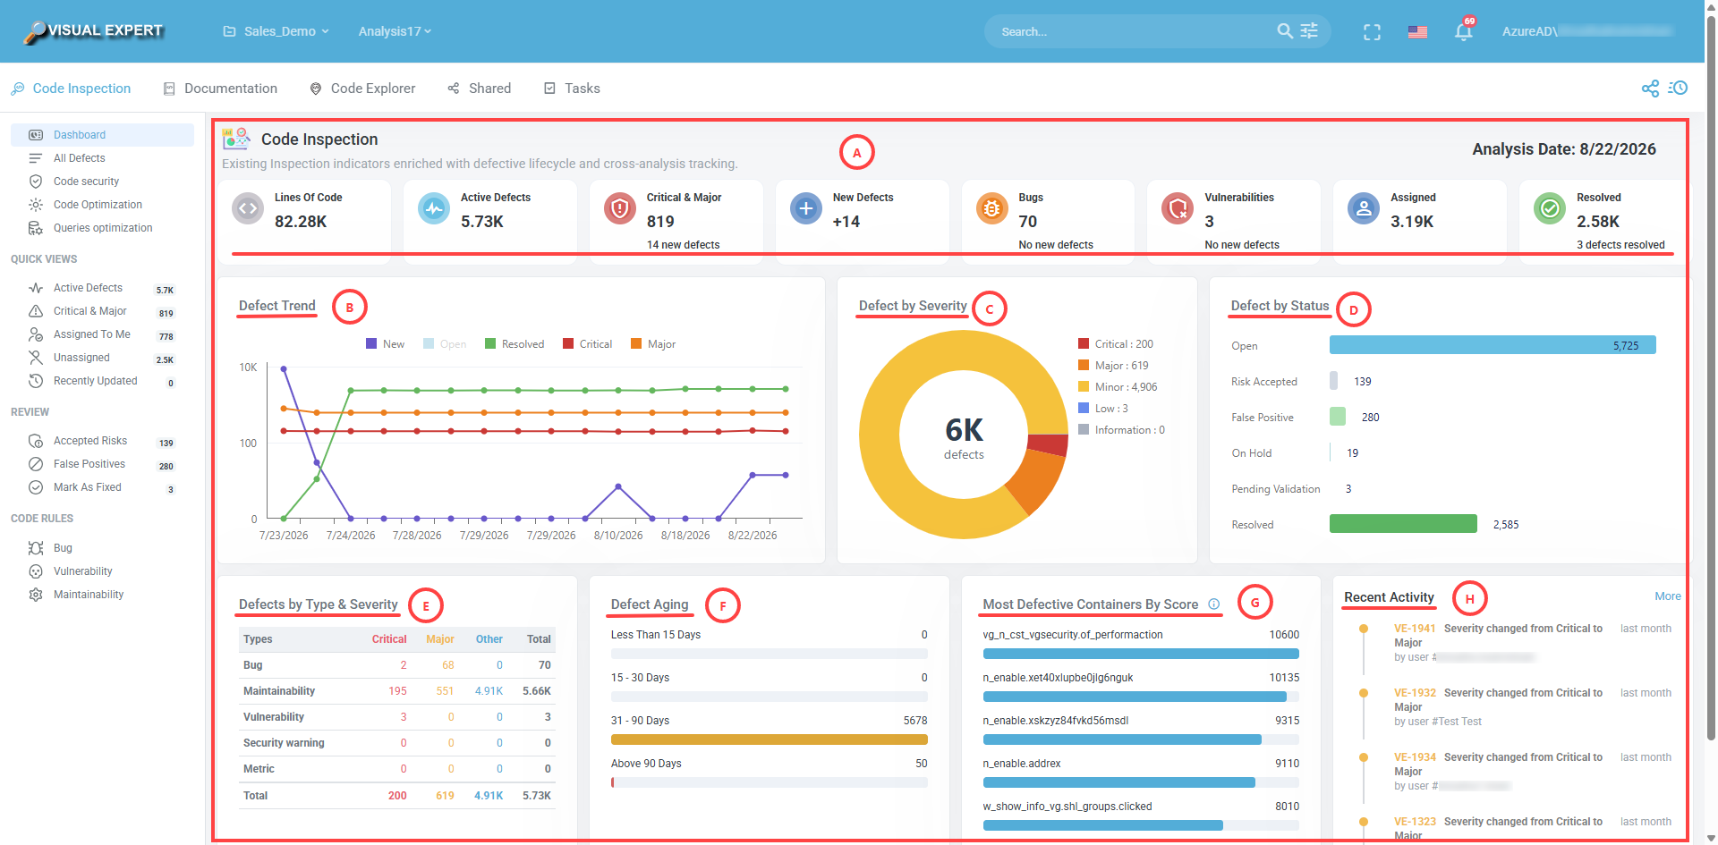This screenshot has height=845, width=1718.
Task: Go to the Code Explorer tab
Action: coord(362,89)
